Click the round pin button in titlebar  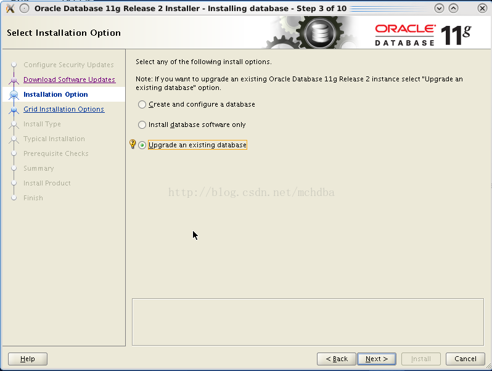tap(25, 9)
